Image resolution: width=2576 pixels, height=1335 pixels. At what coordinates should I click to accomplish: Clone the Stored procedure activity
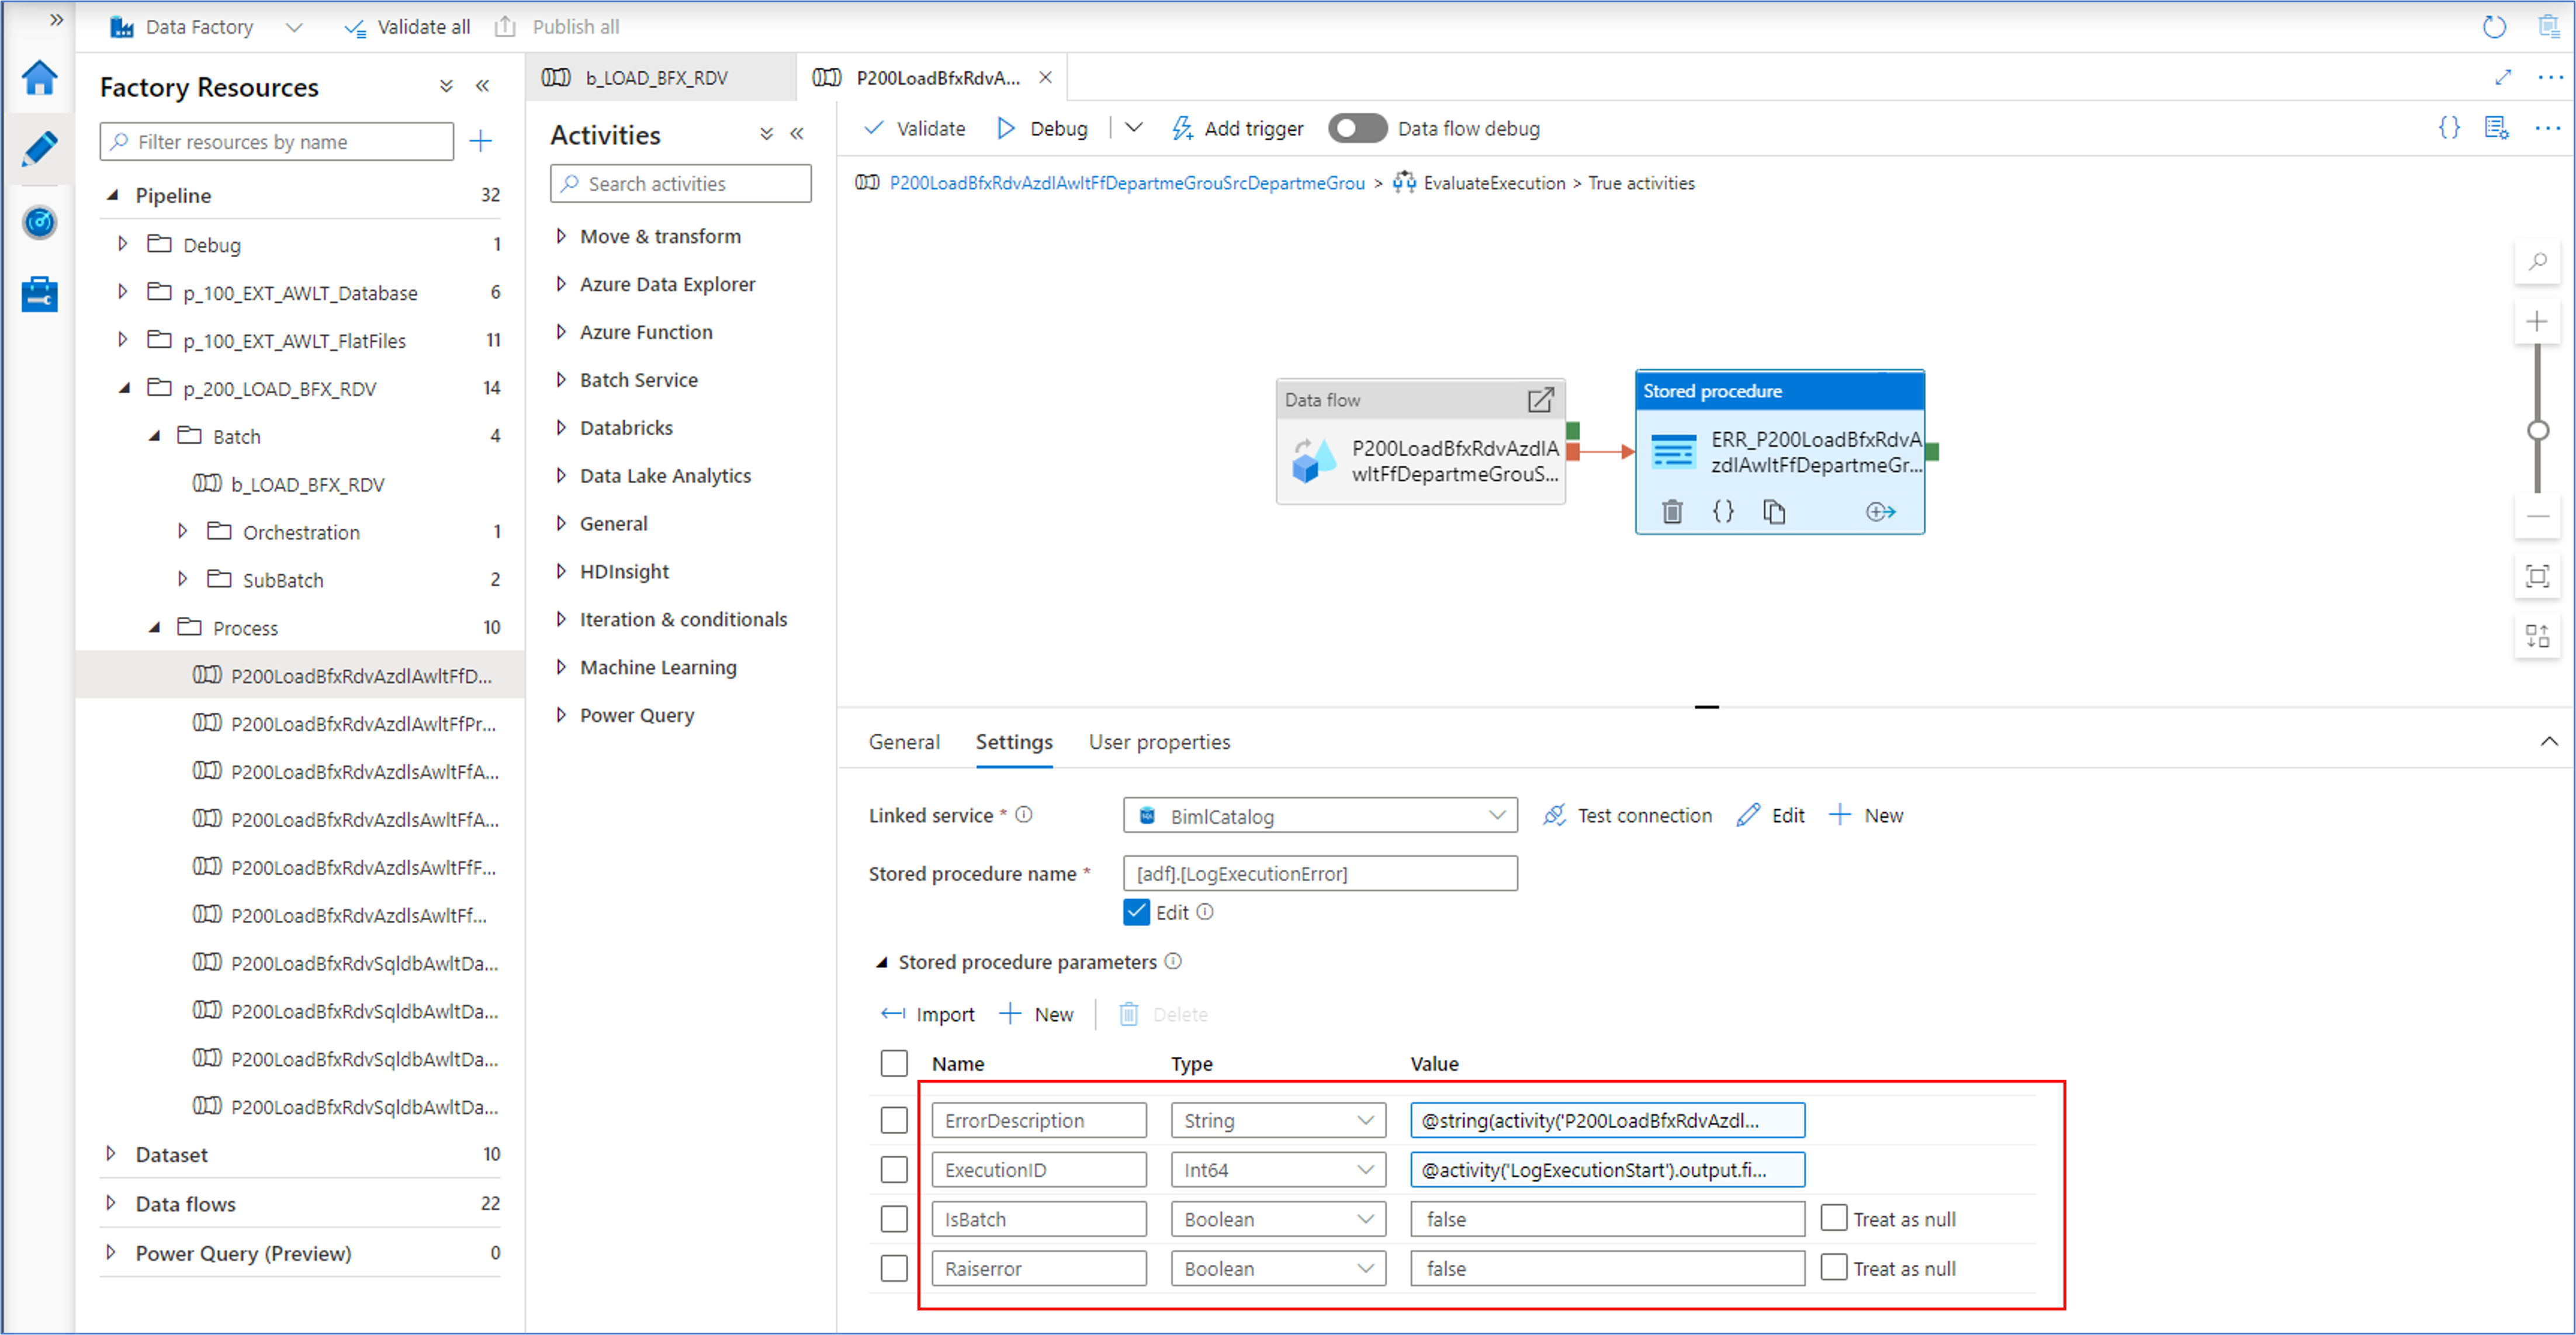pyautogui.click(x=1774, y=512)
